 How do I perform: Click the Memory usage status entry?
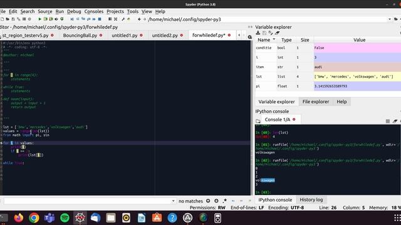tap(385, 207)
